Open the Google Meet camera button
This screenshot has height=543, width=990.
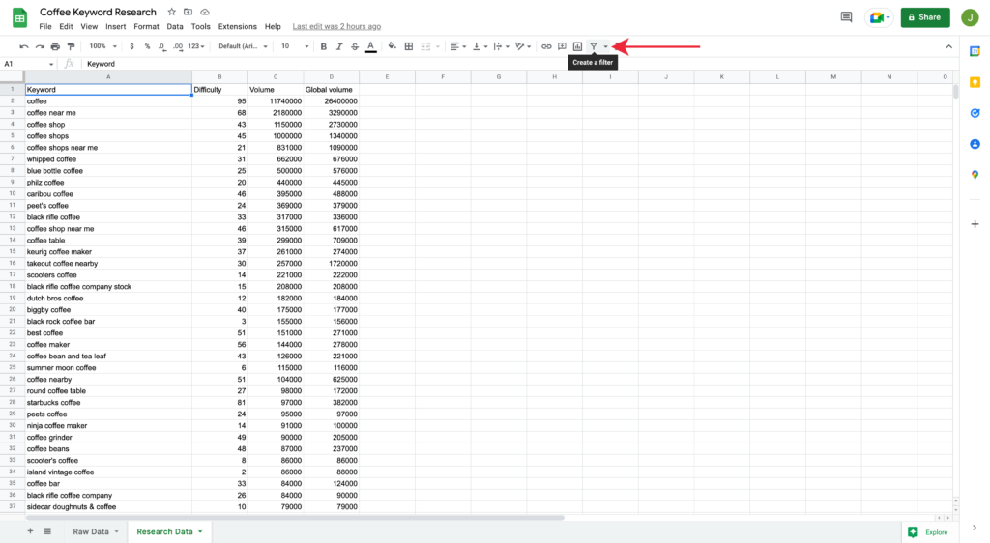[x=880, y=17]
